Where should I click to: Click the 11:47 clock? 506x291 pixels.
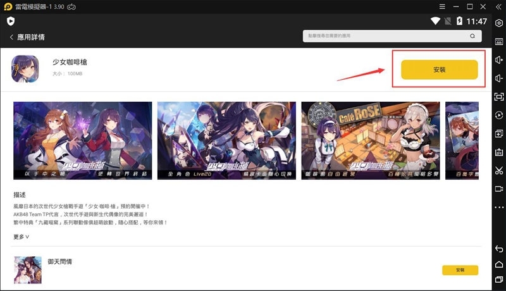[477, 22]
